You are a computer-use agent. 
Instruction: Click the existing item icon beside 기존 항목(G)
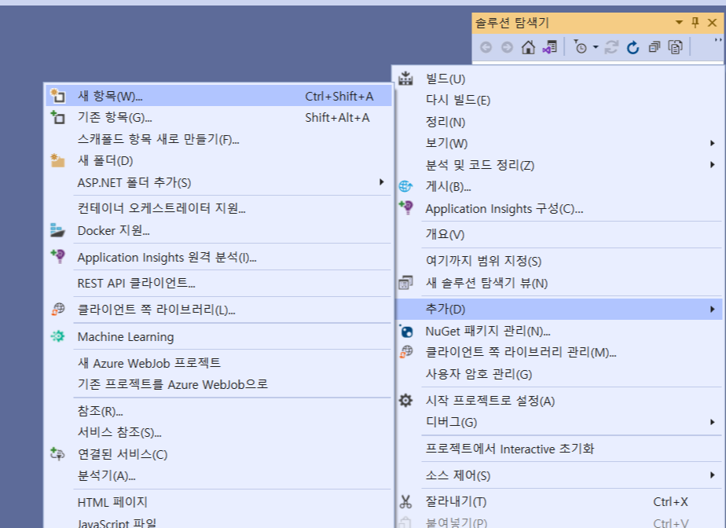(58, 117)
